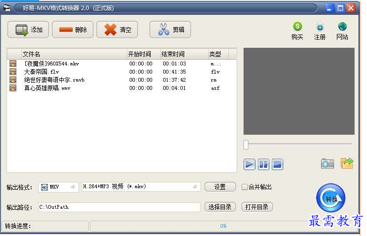Click the application icon in the title bar

(7, 8)
